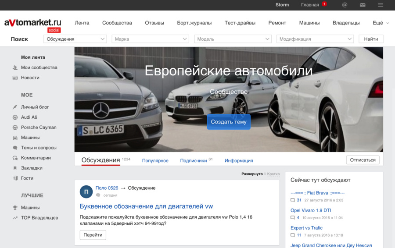Viewport: 395px width, 248px height.
Task: Open the mentions @ icon in top bar
Action: tap(345, 5)
